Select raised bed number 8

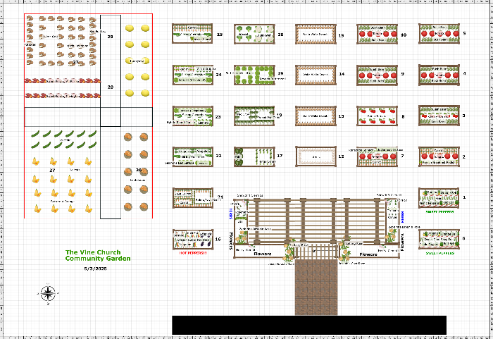click(x=377, y=116)
